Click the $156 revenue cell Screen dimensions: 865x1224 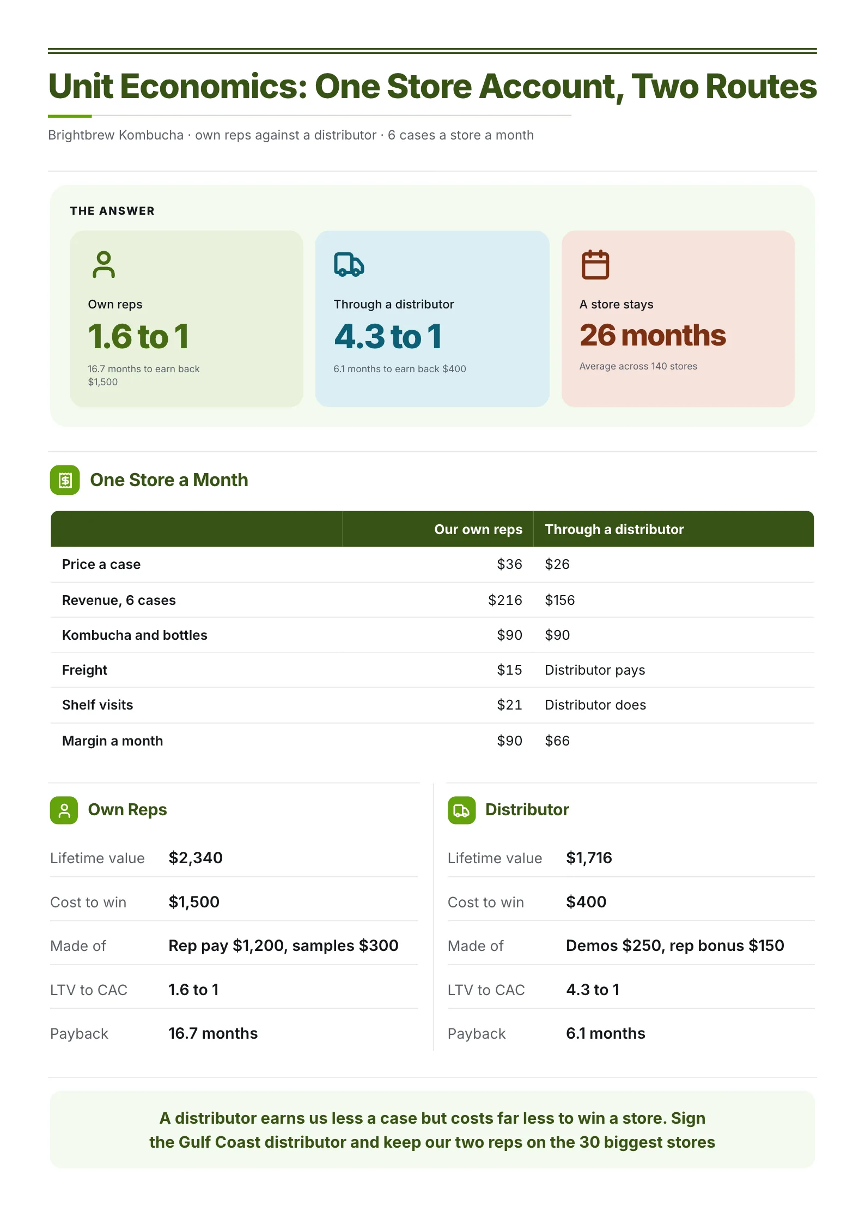[560, 600]
